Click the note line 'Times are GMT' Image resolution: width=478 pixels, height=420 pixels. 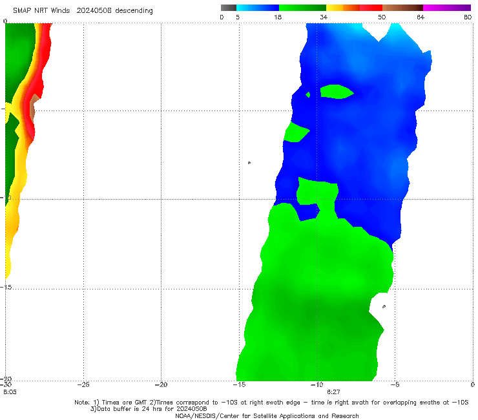point(125,403)
